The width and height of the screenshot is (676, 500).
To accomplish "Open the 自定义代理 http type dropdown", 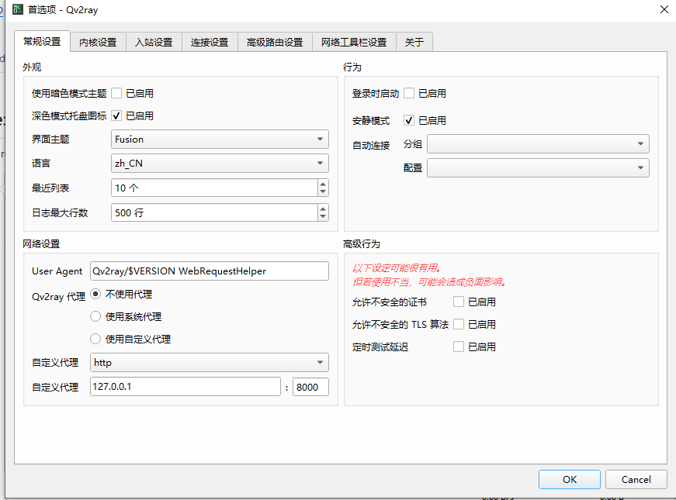I will [x=210, y=362].
